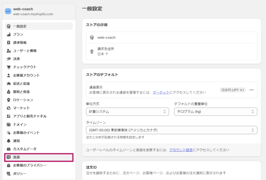266x180 pixels.
Task: Click the web-coach store avatar icon
Action: [8, 11]
